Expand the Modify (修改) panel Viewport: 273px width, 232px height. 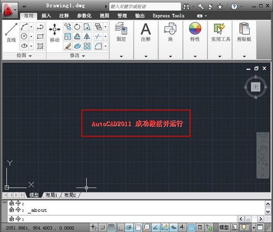point(77,56)
